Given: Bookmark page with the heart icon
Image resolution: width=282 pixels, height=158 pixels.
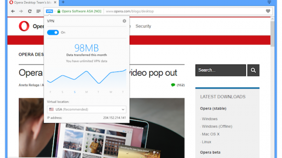Looking at the screenshot, I should pyautogui.click(x=268, y=11).
